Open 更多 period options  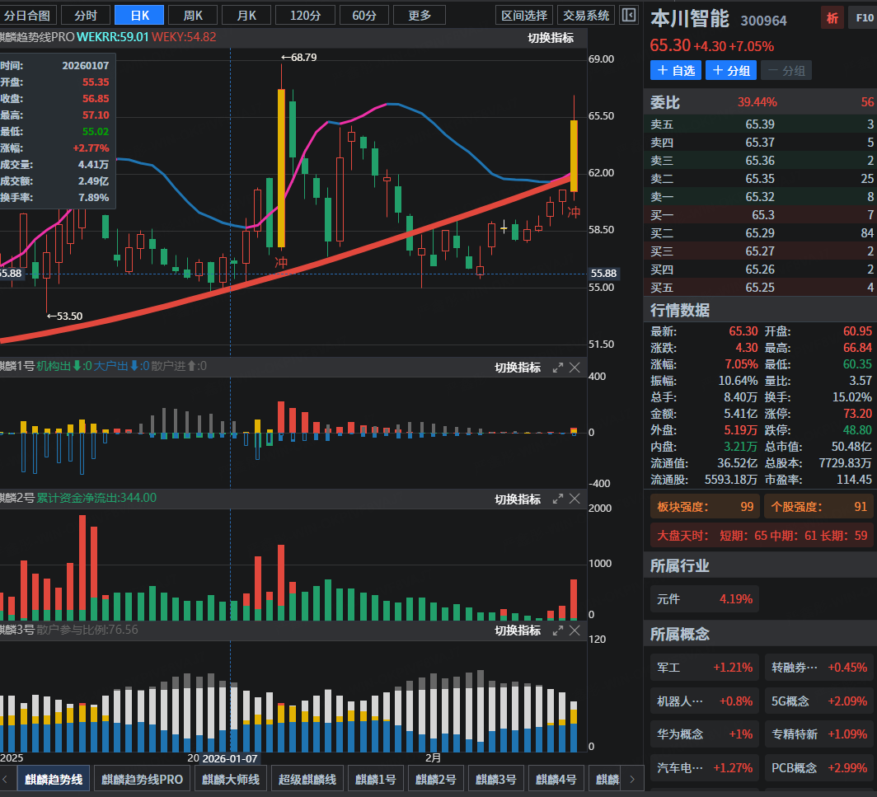[419, 15]
